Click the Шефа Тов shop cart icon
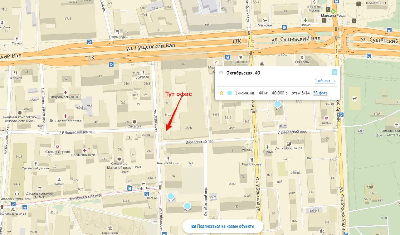This screenshot has width=400, height=235. 143,184
